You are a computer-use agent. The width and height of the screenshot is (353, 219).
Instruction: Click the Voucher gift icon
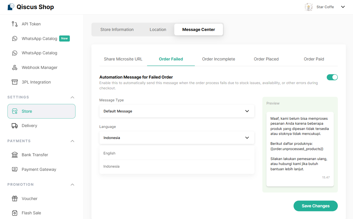[x=15, y=199]
